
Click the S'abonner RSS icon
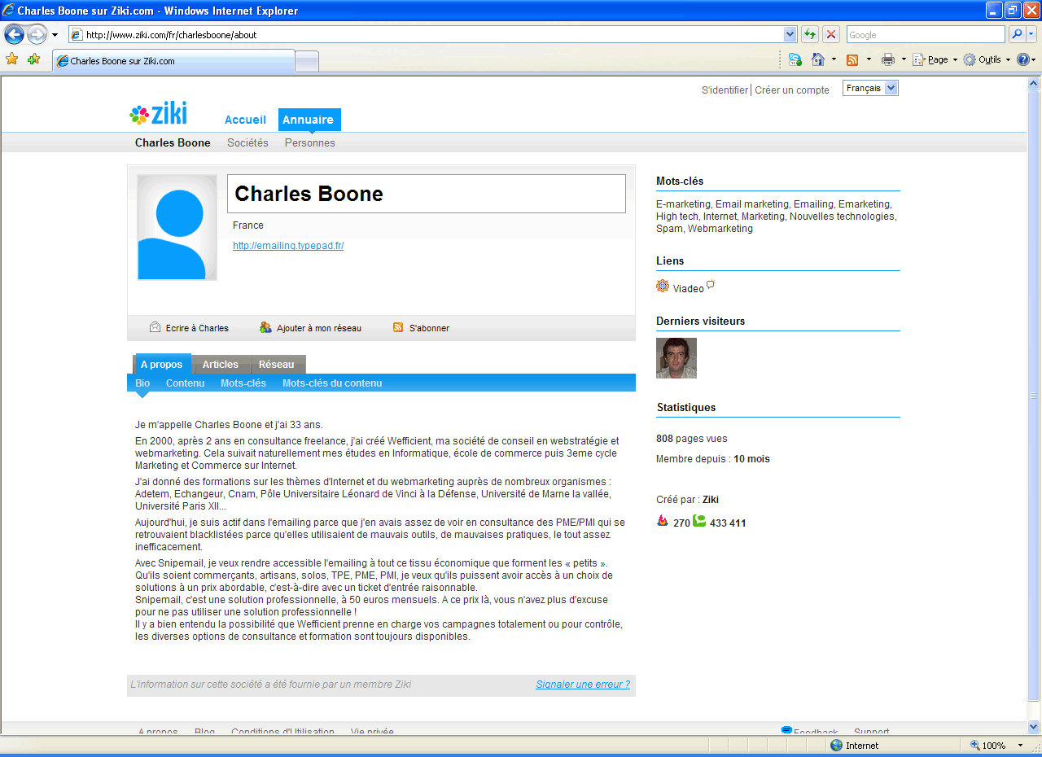point(398,327)
